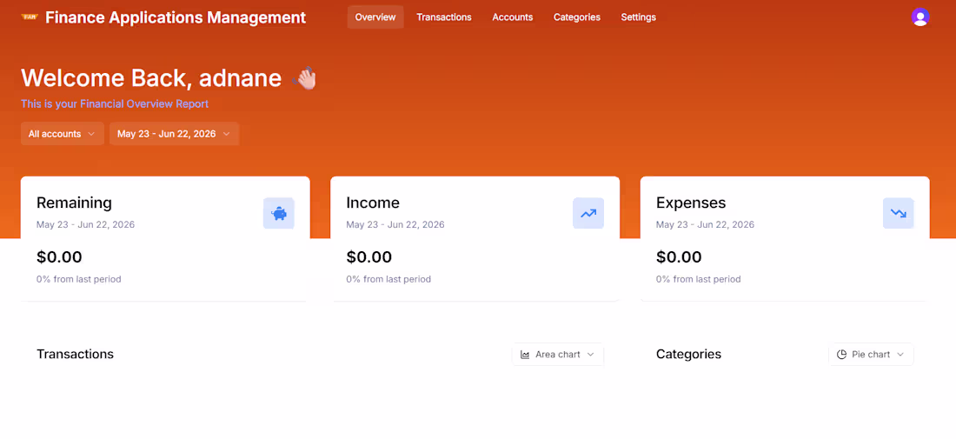Open the Transactions page

point(444,17)
